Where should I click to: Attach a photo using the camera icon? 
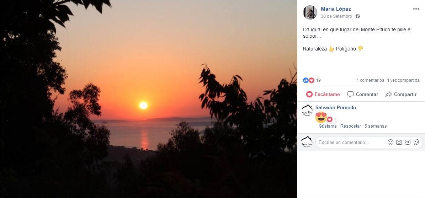coord(399,143)
